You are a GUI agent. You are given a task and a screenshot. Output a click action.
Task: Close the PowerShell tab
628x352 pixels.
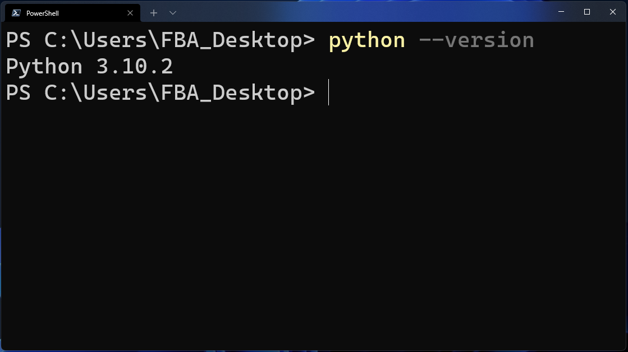click(x=130, y=12)
